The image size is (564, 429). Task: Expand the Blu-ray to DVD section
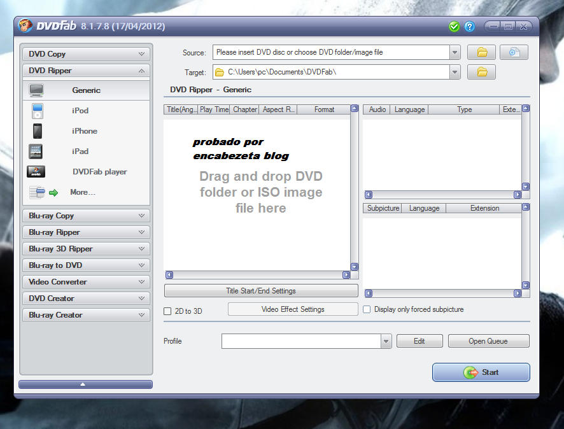[x=86, y=265]
